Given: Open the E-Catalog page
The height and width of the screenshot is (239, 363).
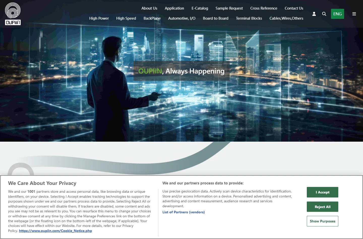Looking at the screenshot, I should 200,8.
